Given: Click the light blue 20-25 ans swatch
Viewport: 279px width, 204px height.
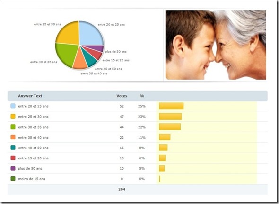Looking at the screenshot, I should click(13, 106).
